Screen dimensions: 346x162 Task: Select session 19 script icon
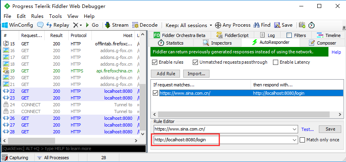6,71
